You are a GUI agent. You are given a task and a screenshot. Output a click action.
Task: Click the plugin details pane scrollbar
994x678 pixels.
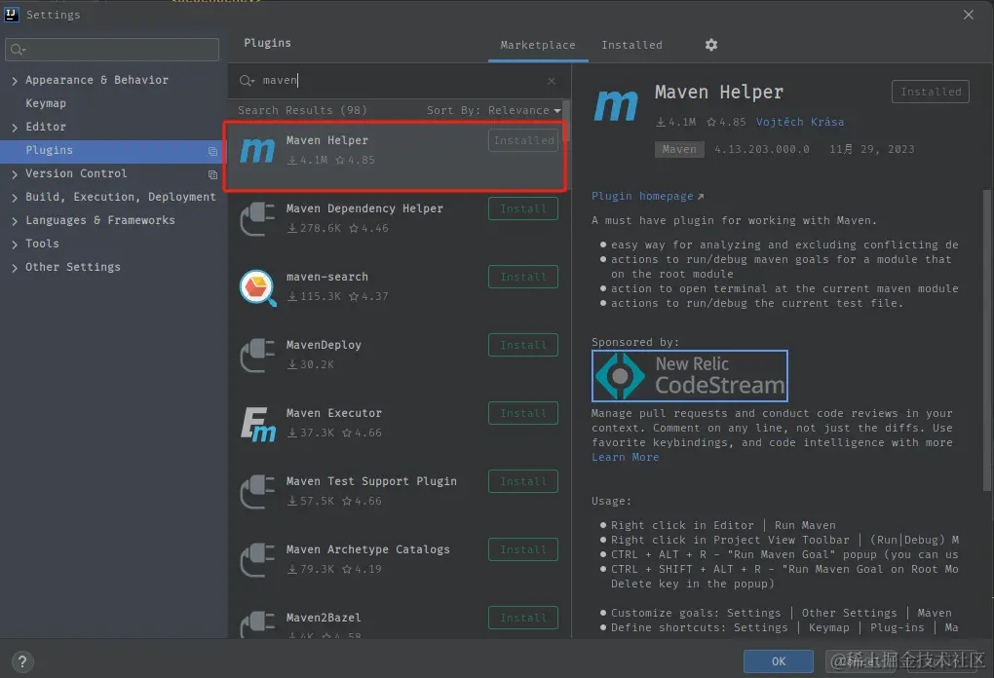pyautogui.click(x=987, y=339)
